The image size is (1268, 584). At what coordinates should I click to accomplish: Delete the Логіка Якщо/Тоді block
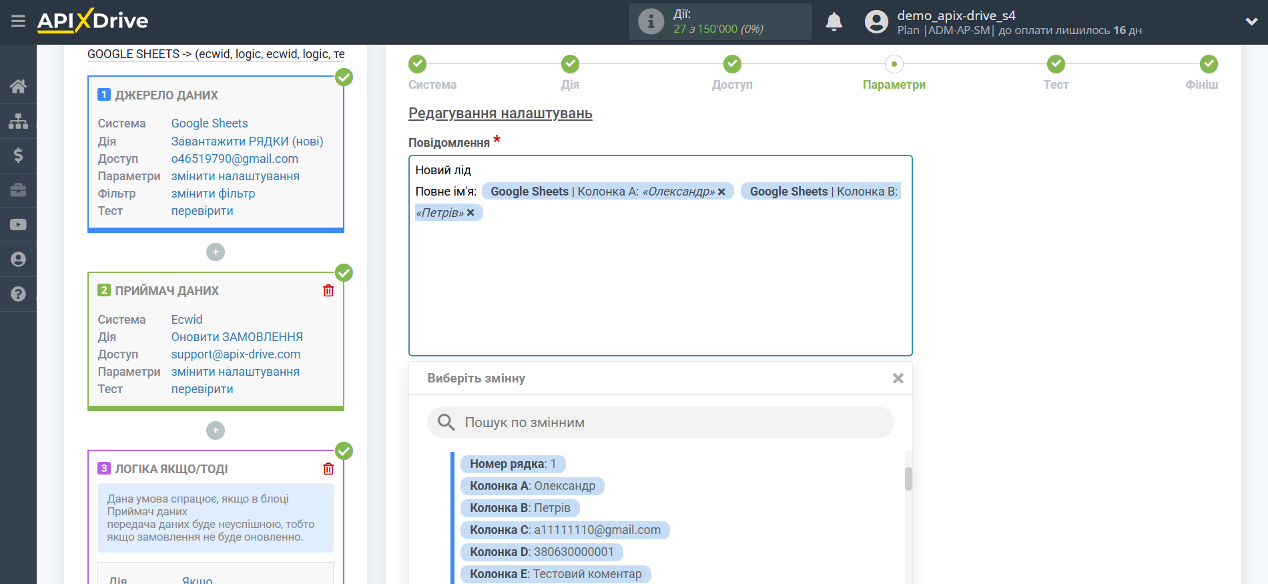pyautogui.click(x=328, y=469)
